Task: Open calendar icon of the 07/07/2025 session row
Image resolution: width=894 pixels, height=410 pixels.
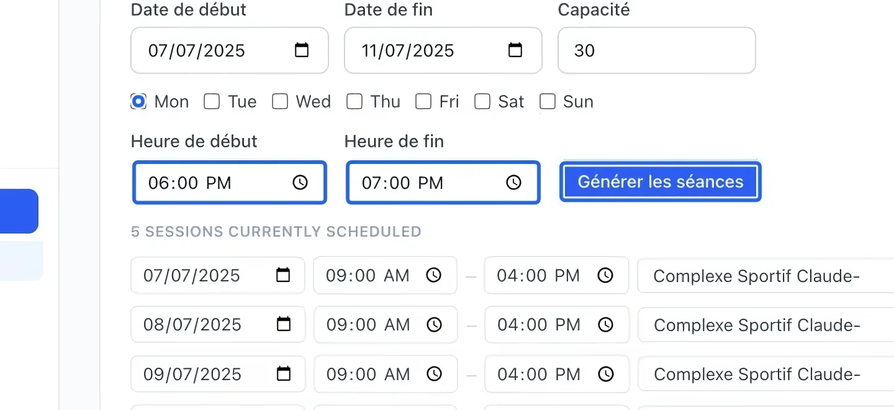Action: point(283,275)
